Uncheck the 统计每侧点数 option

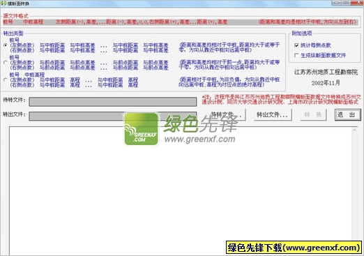296,45
